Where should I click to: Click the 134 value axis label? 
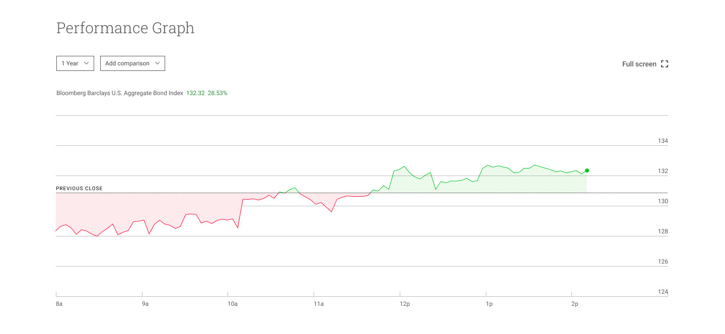tap(663, 141)
